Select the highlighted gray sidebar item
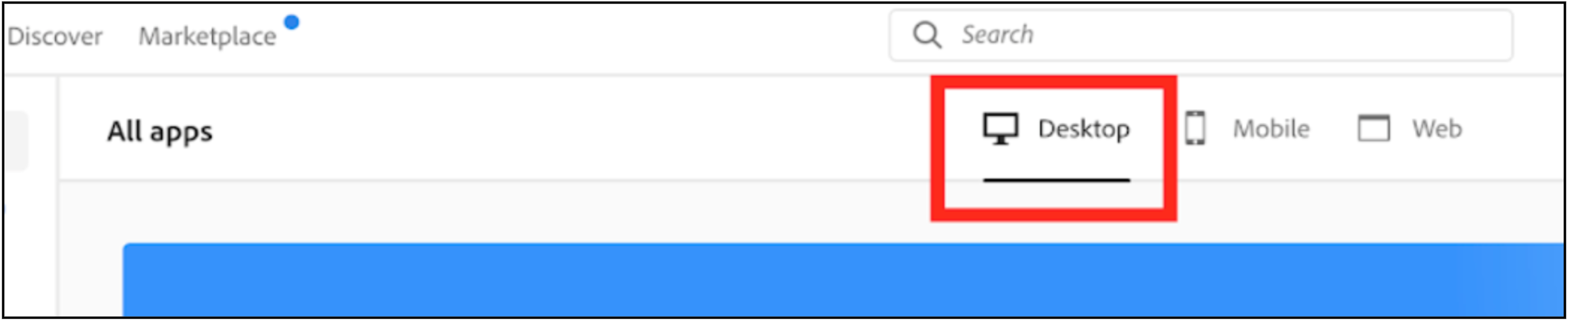This screenshot has width=1570, height=322. point(16,141)
